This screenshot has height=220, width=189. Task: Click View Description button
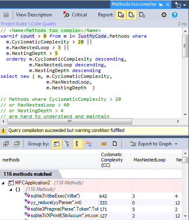(34, 15)
